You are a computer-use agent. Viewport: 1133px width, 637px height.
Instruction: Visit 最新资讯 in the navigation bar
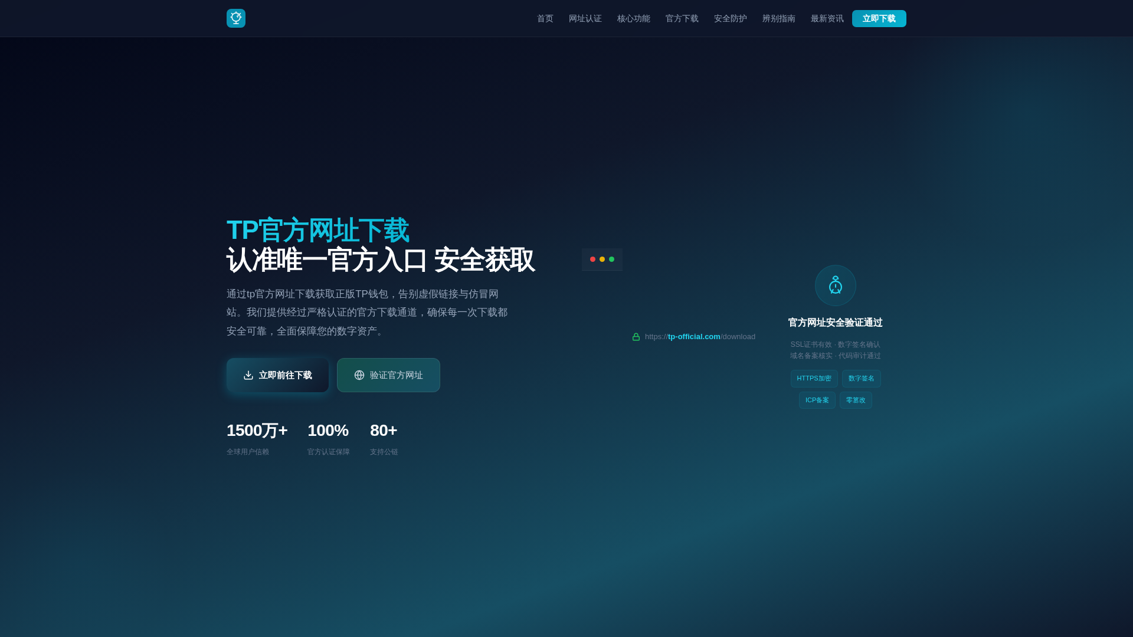tap(827, 18)
